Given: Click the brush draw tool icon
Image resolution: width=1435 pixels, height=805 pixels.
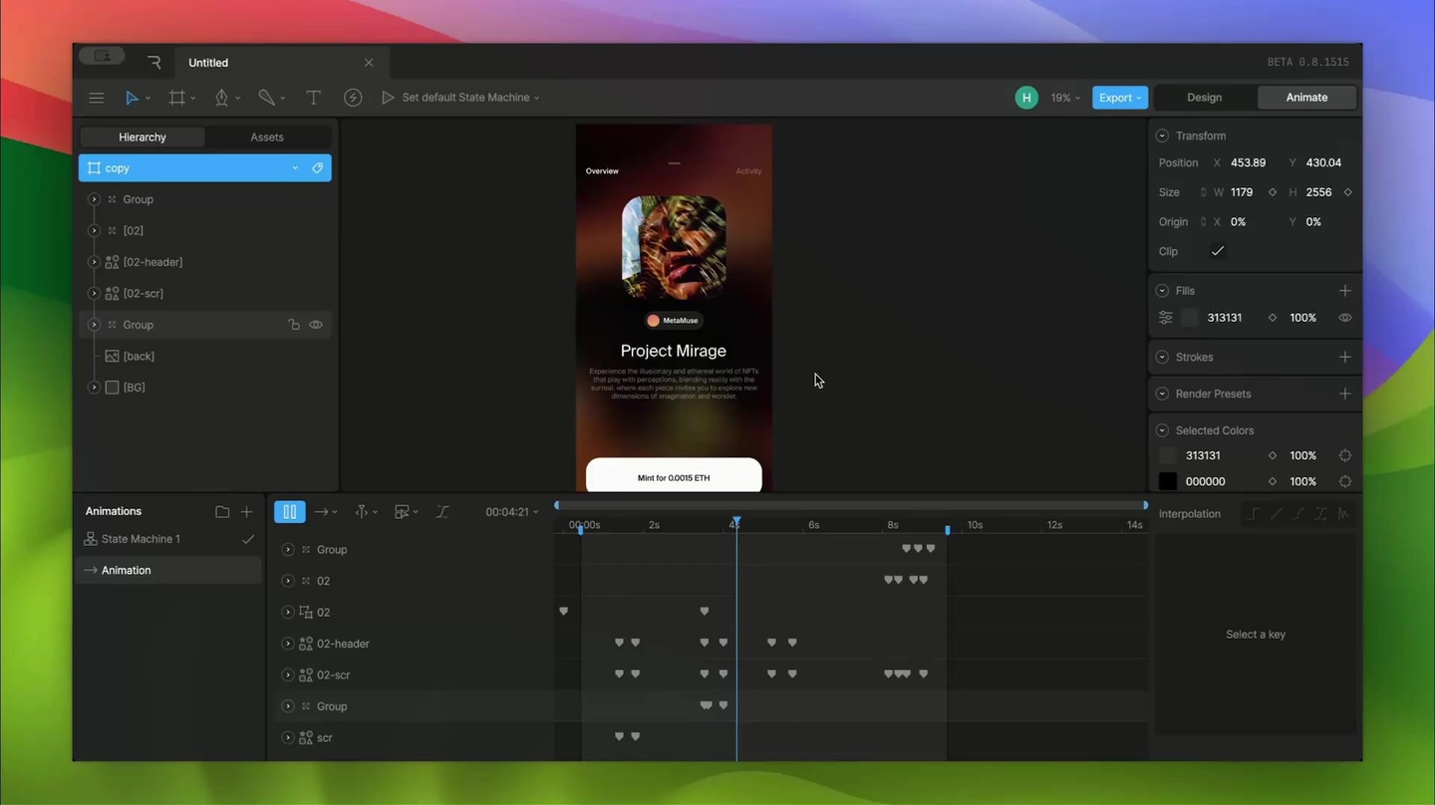Looking at the screenshot, I should (x=266, y=98).
